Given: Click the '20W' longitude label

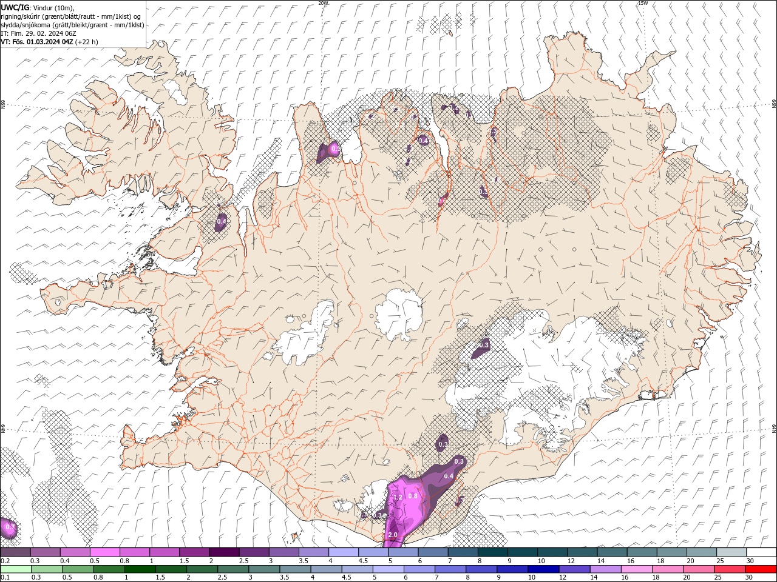Looking at the screenshot, I should pos(322,3).
